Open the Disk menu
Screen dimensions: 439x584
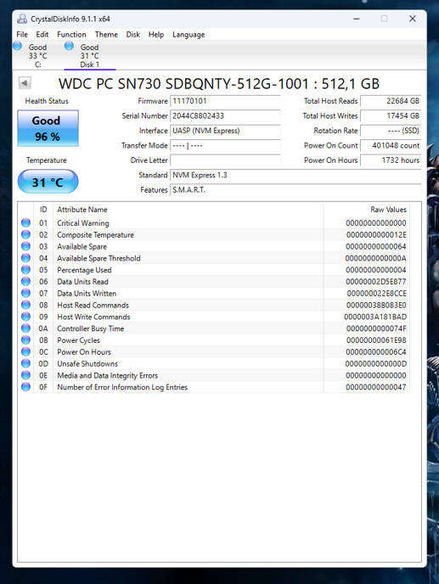[133, 34]
